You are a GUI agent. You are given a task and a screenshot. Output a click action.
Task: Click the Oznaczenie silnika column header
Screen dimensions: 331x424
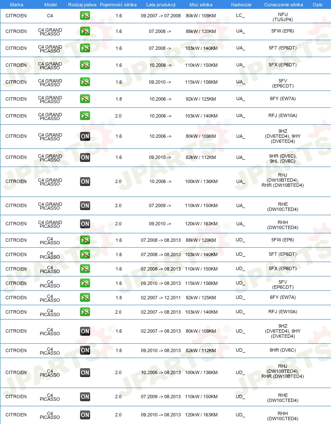tap(283, 5)
